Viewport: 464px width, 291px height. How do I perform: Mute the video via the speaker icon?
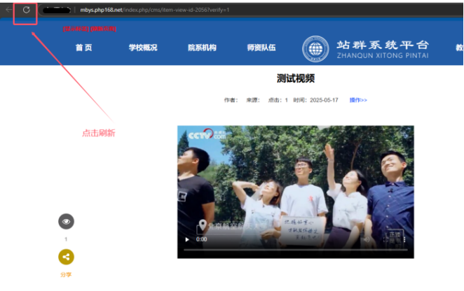[365, 239]
